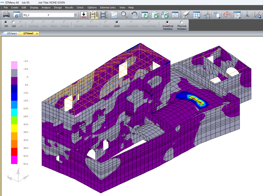
Task: Click the red wireframe 3D model icon
Action: [227, 15]
